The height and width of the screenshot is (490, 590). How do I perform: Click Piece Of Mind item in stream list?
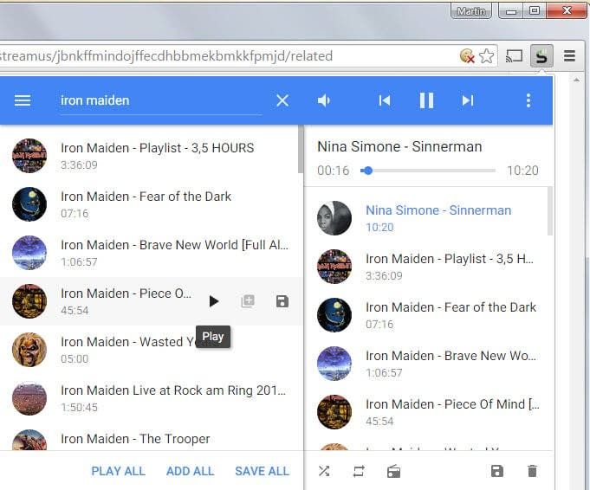427,412
